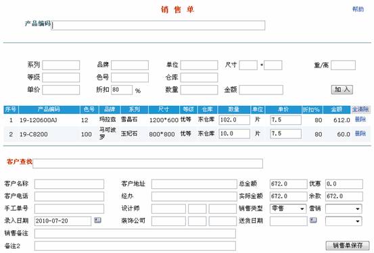
Task: Click product code 19-C8200 in table
Action: pos(34,134)
